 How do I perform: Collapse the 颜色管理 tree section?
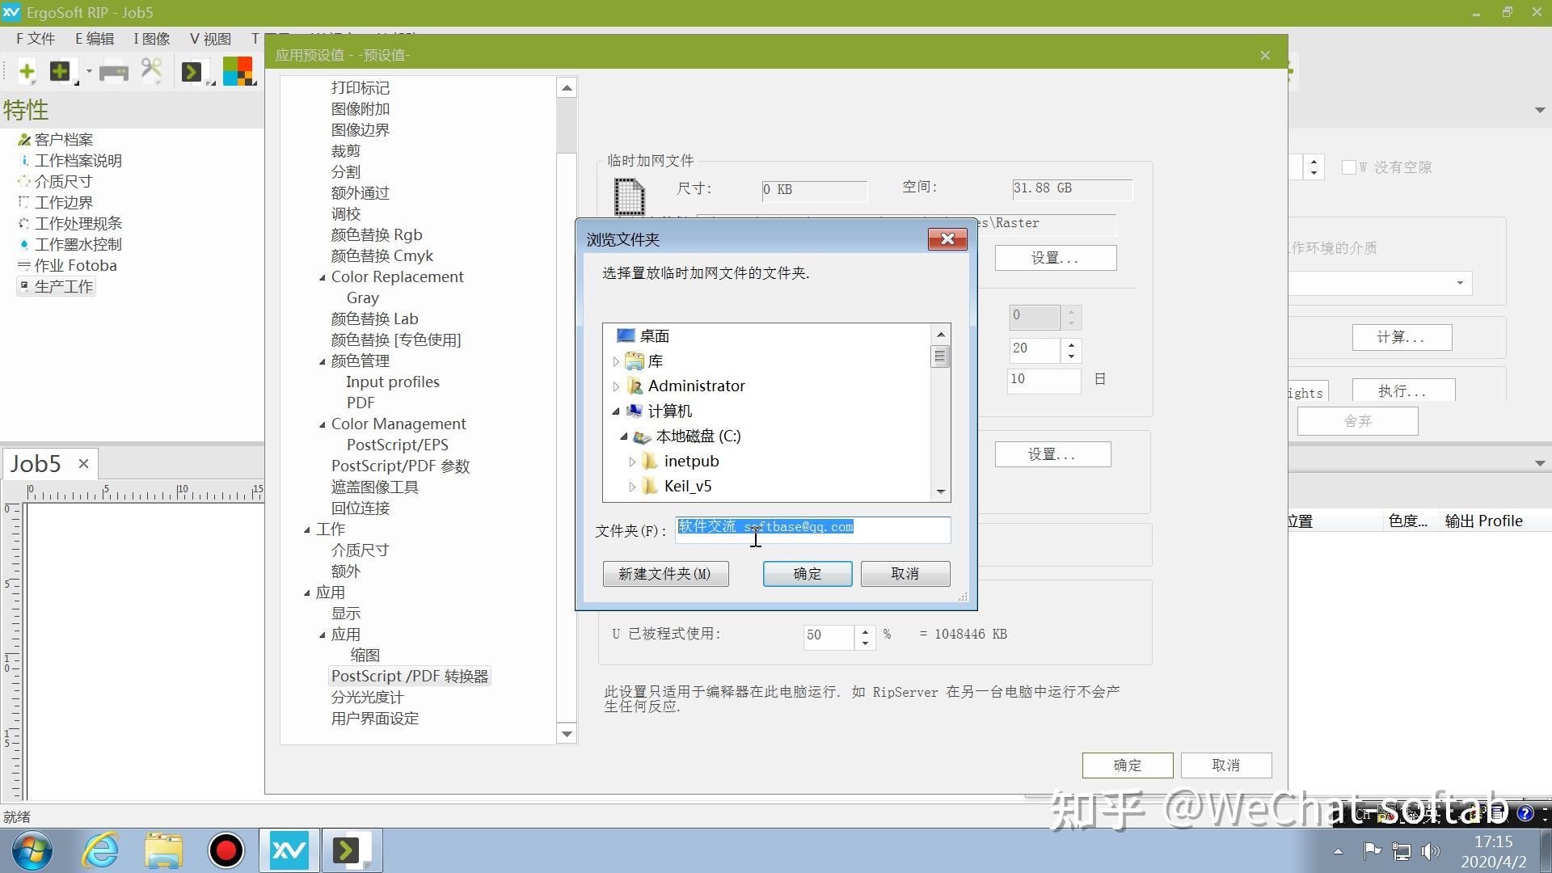tap(322, 361)
